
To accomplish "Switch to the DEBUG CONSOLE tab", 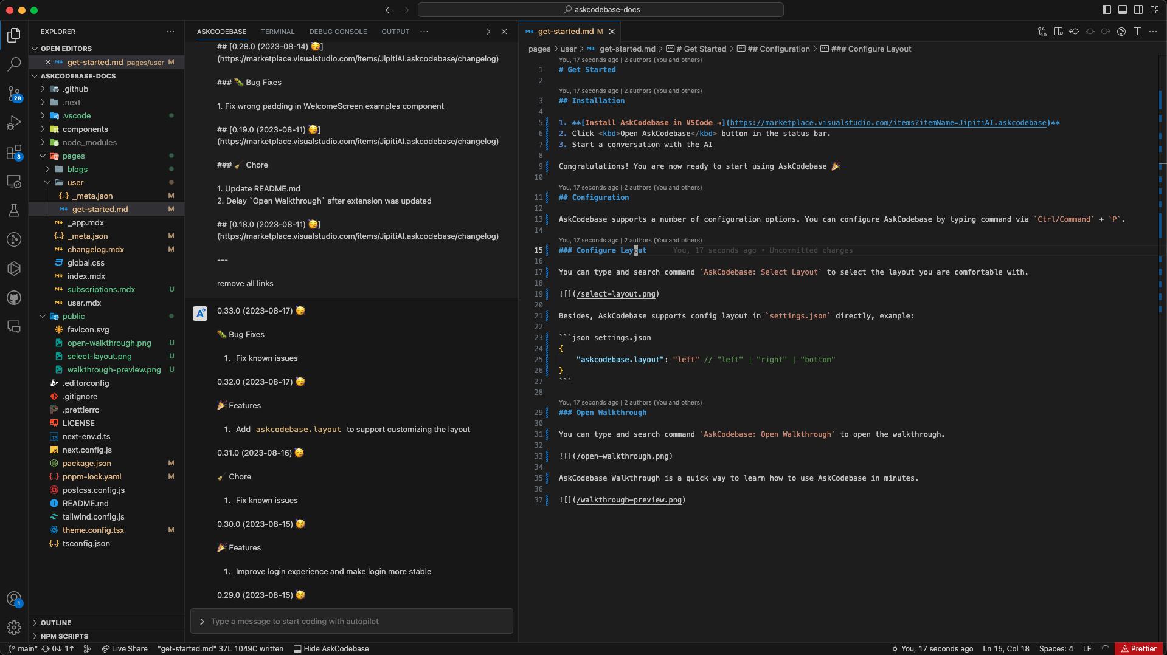I will coord(338,32).
